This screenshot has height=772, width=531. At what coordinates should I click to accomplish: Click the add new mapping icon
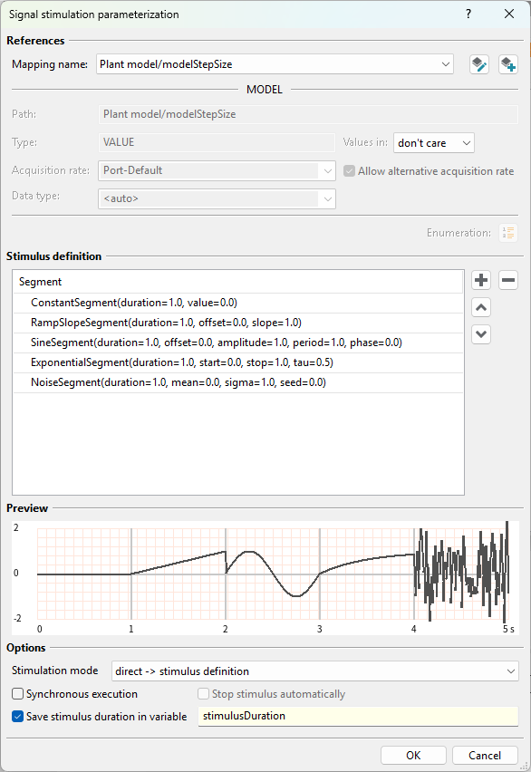507,64
